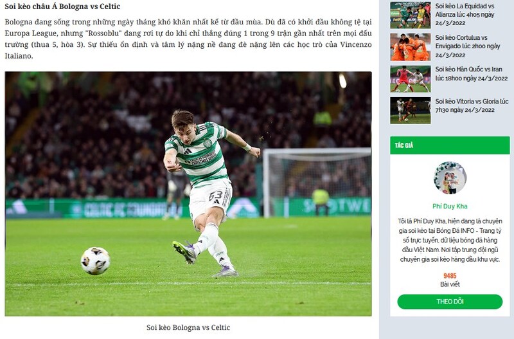Click the THEO DÕI follow button
This screenshot has width=514, height=339.
450,302
